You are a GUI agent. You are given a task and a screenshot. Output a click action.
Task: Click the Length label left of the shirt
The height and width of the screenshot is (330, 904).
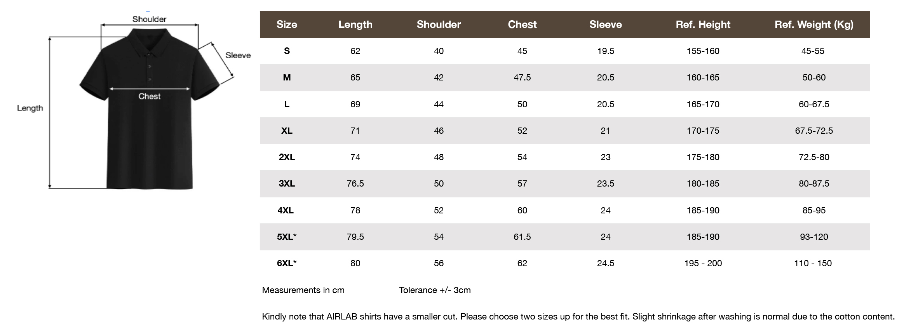tap(30, 108)
